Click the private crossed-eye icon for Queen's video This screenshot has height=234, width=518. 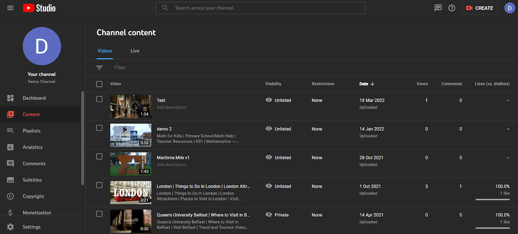click(x=269, y=215)
